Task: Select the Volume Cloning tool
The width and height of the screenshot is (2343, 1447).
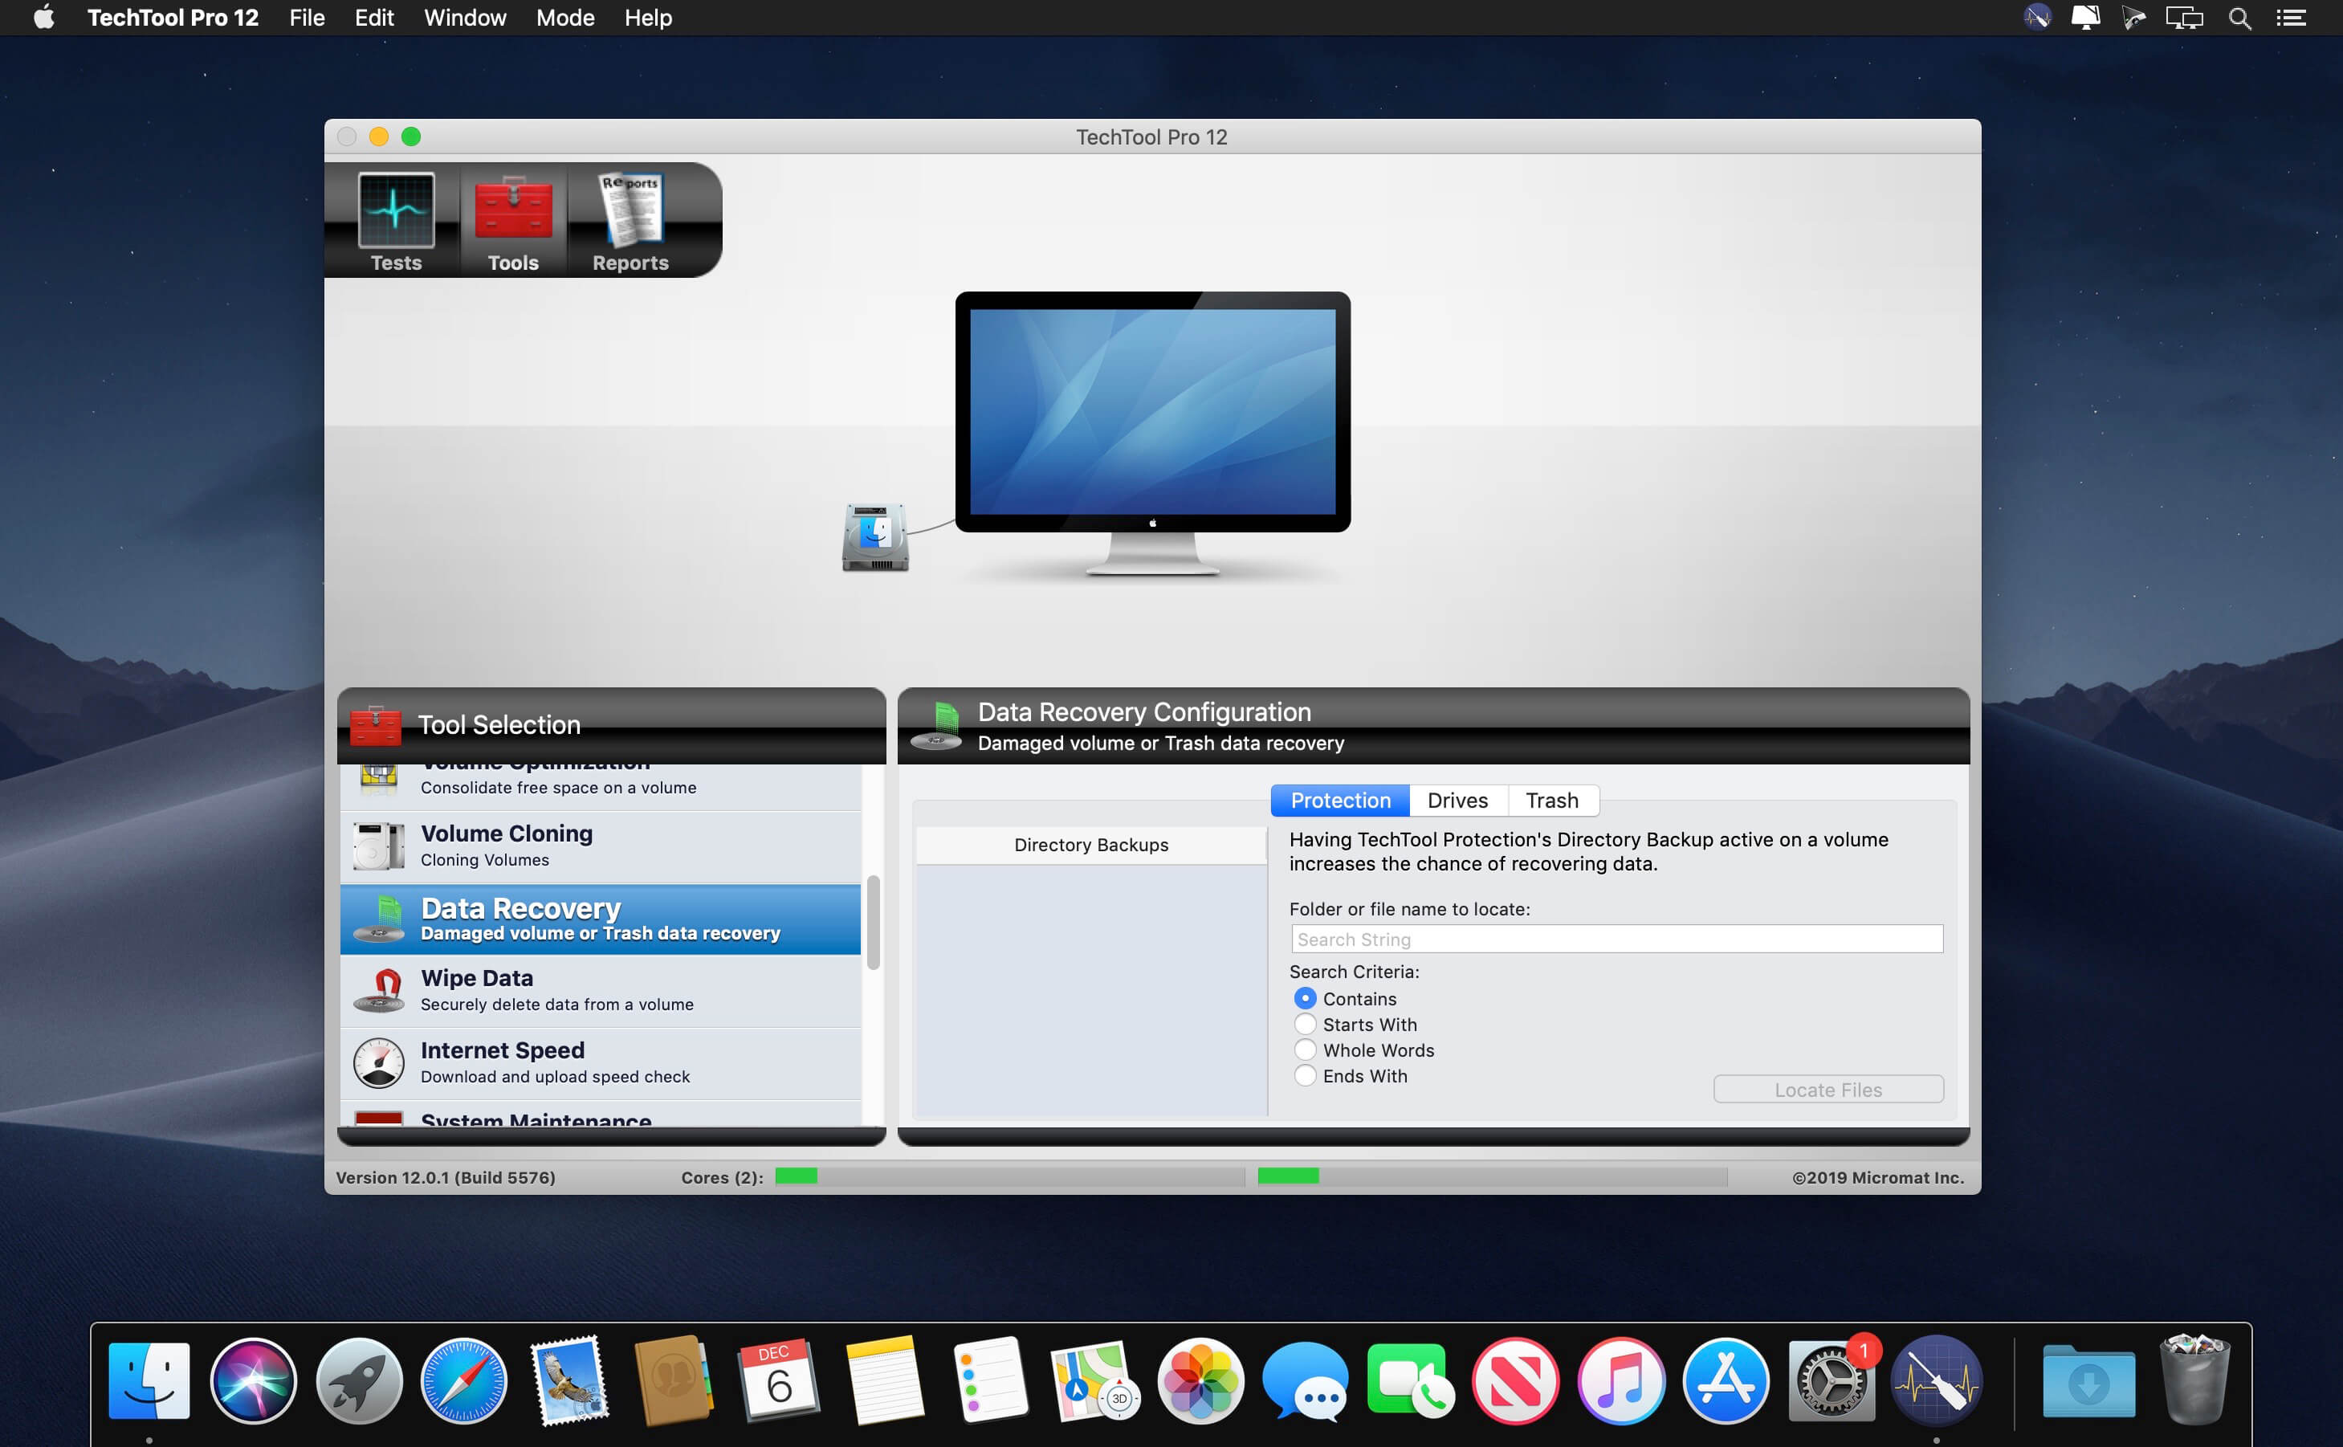Action: (601, 846)
